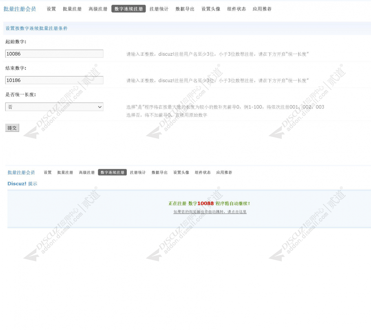
Task: Select 数字连续注册 tab in lower panel
Action: 113,173
